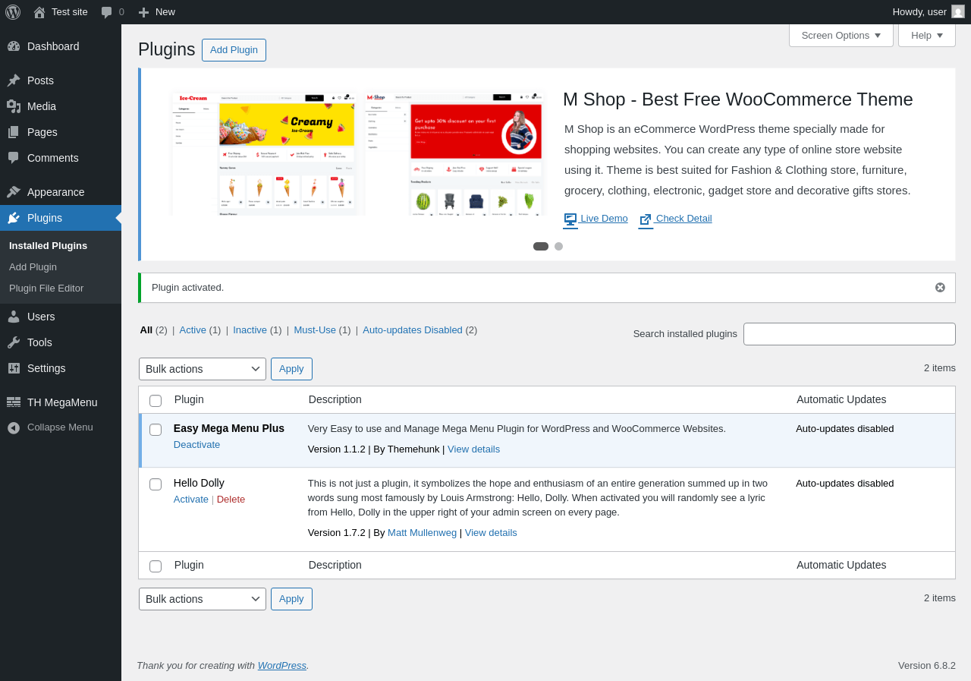Expand the Help panel
Image resolution: width=971 pixels, height=681 pixels.
927,35
